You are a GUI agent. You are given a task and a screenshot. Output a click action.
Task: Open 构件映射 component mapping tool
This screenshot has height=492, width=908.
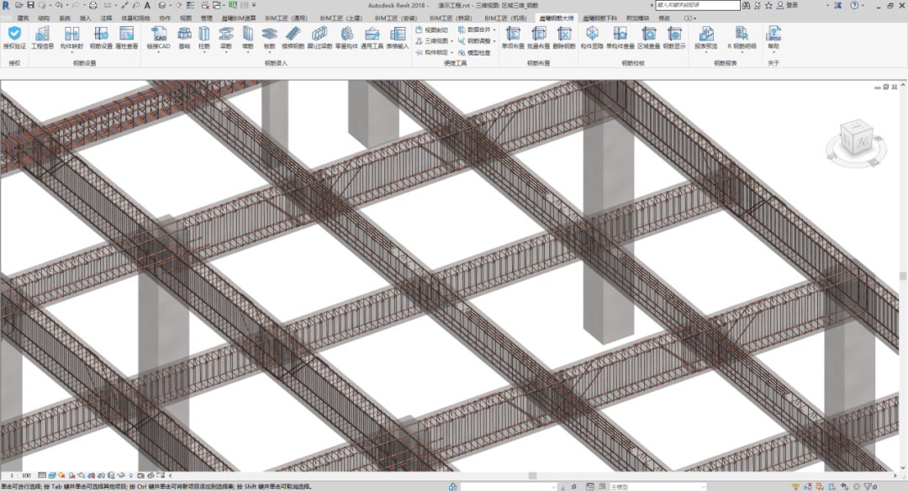(x=71, y=38)
